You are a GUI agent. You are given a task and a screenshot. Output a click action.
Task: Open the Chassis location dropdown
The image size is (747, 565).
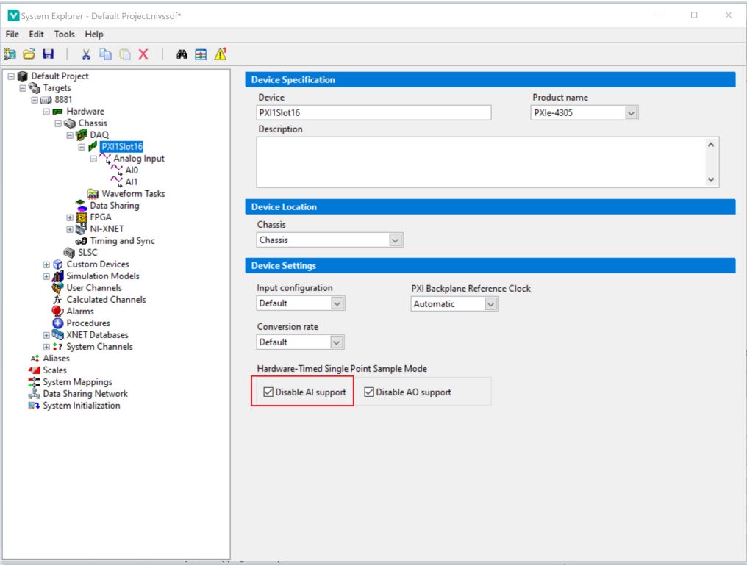[395, 240]
